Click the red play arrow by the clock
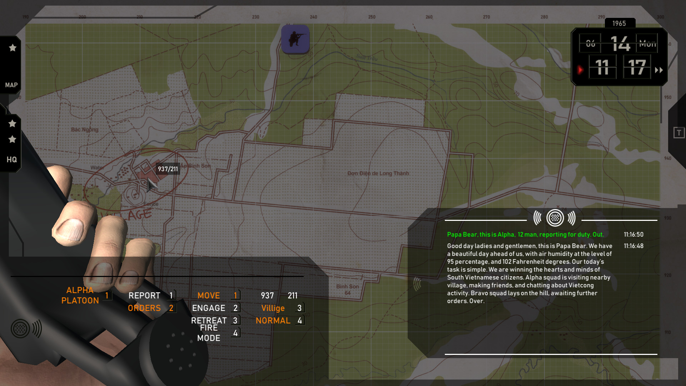Viewport: 686px width, 386px height. tap(580, 70)
